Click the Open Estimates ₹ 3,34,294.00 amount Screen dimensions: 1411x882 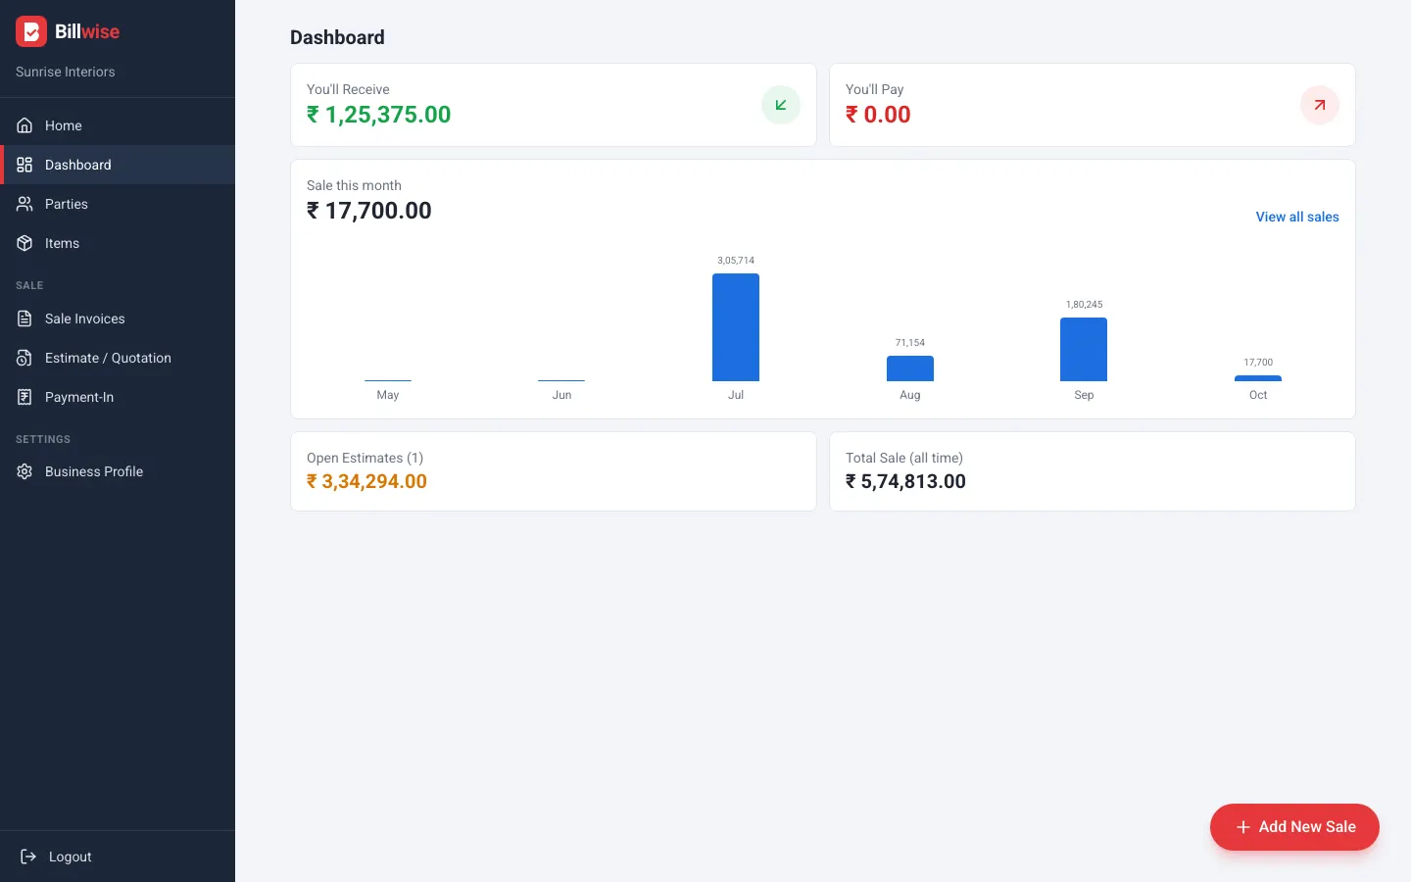coord(367,481)
